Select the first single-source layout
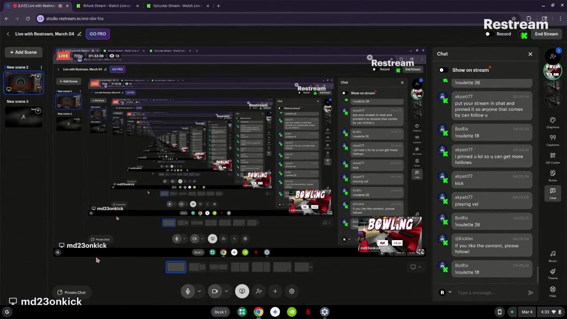Screen dimensions: 567x319 coord(176,267)
